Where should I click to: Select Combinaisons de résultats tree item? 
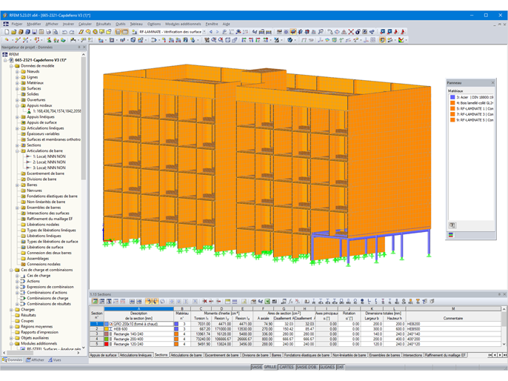(x=49, y=304)
